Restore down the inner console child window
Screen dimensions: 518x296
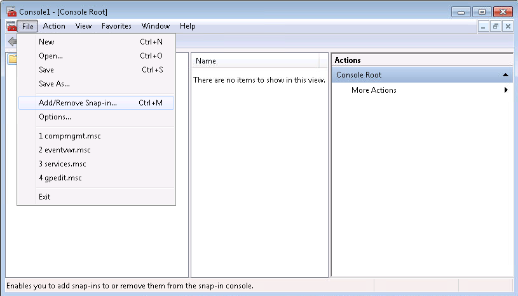[496, 26]
